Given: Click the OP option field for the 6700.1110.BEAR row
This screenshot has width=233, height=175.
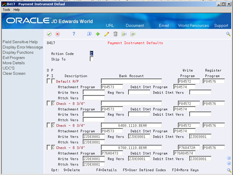Looking at the screenshot, I should point(48,148).
